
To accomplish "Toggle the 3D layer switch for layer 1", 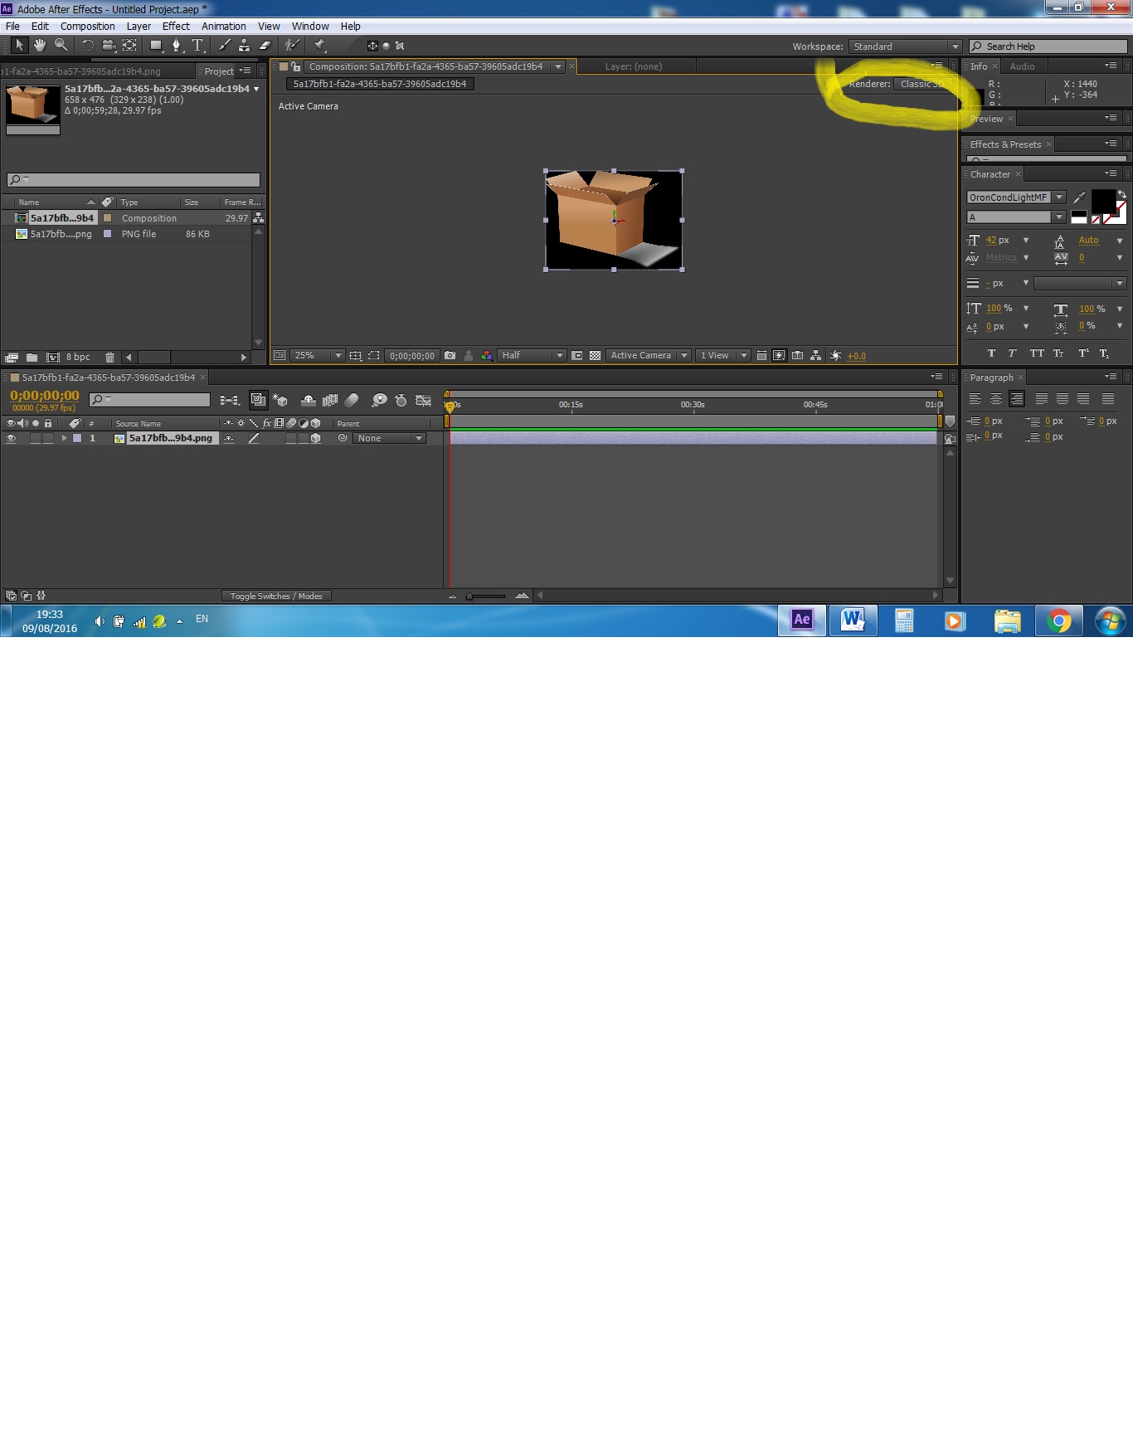I will [316, 439].
